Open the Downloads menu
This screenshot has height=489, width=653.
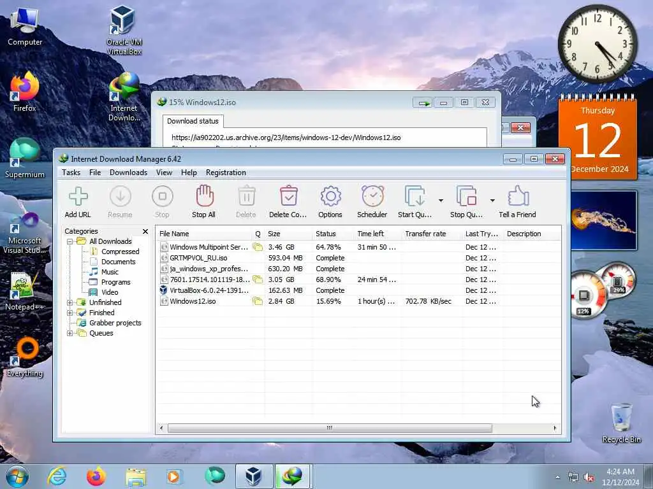pos(128,173)
